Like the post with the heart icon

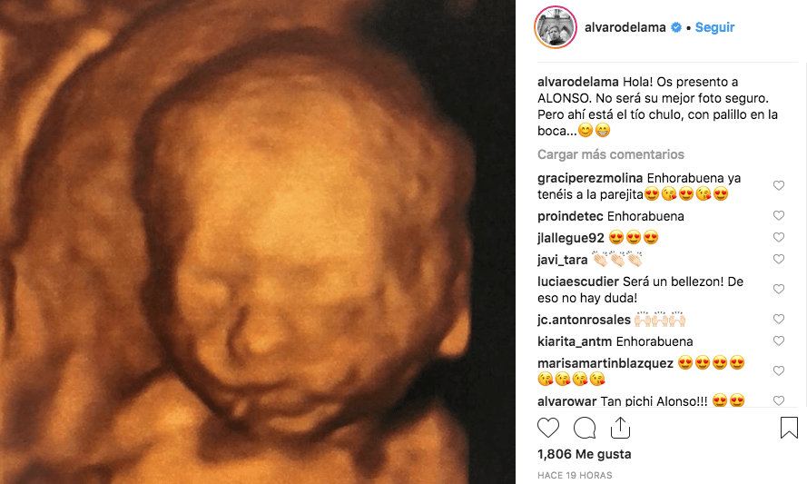pos(548,428)
